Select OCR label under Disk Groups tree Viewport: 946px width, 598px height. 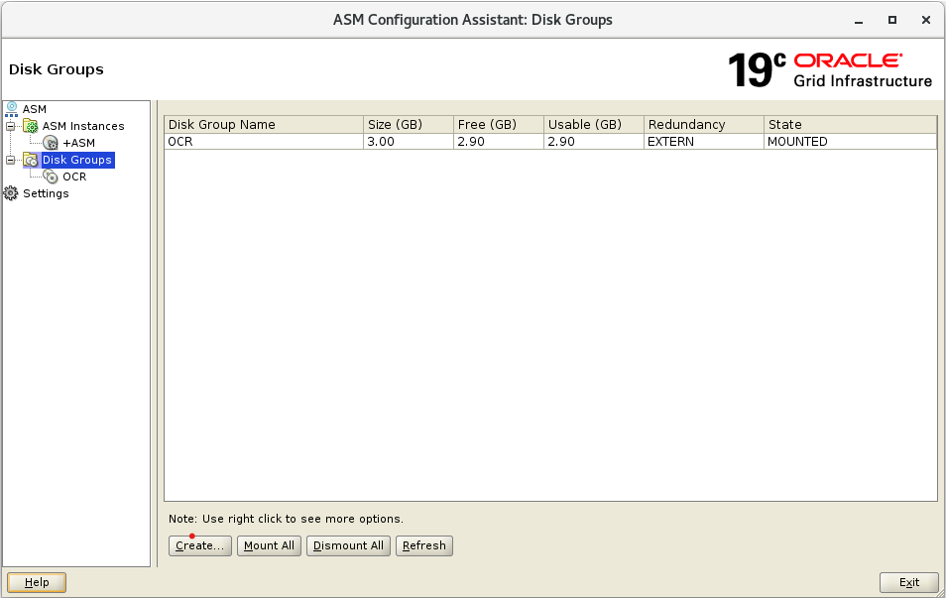point(74,177)
